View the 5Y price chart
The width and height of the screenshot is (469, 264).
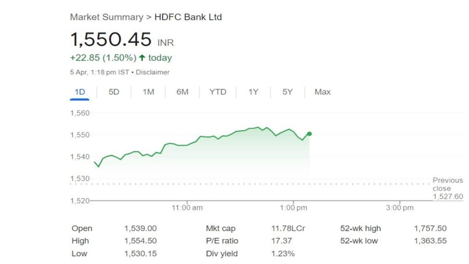pos(287,92)
